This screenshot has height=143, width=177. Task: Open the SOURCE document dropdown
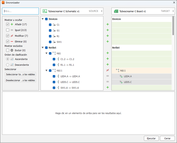[101, 11]
